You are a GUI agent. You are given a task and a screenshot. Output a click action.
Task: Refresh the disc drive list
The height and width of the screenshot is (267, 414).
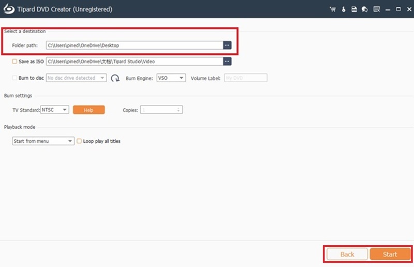click(x=115, y=78)
